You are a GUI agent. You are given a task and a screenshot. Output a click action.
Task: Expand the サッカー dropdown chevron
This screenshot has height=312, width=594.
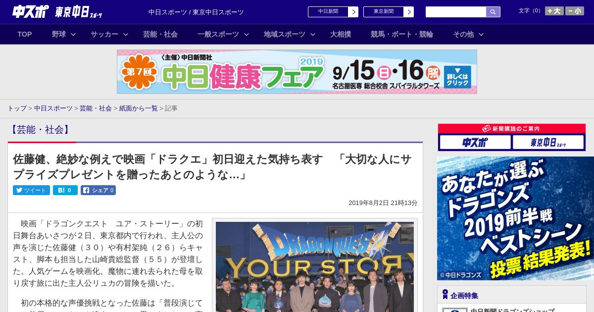pyautogui.click(x=126, y=35)
